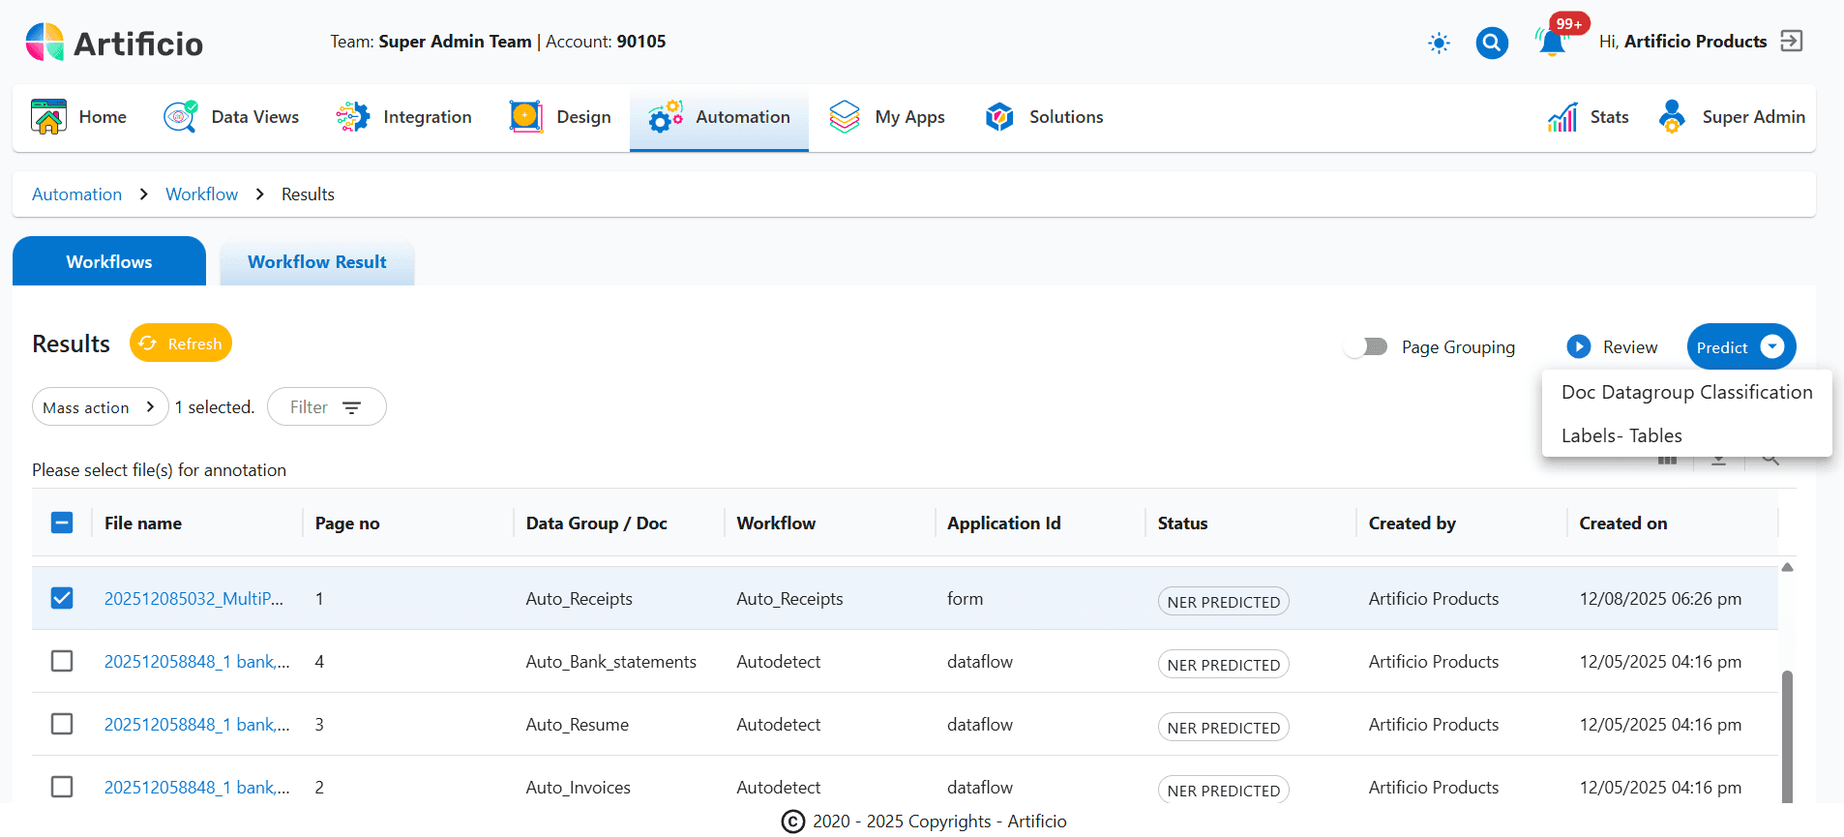Open the Filter dropdown
The width and height of the screenshot is (1844, 837).
tap(326, 407)
